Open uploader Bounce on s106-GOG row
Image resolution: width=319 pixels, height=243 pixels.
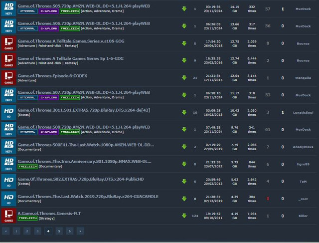tap(303, 43)
